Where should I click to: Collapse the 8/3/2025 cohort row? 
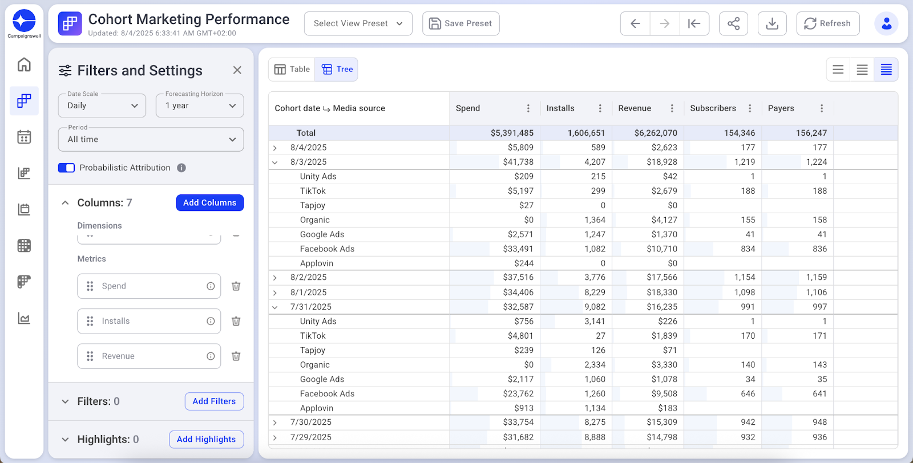point(275,163)
